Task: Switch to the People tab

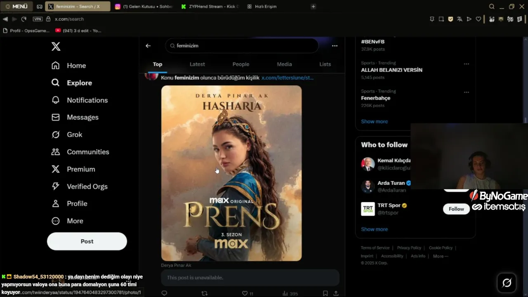Action: pos(241,64)
